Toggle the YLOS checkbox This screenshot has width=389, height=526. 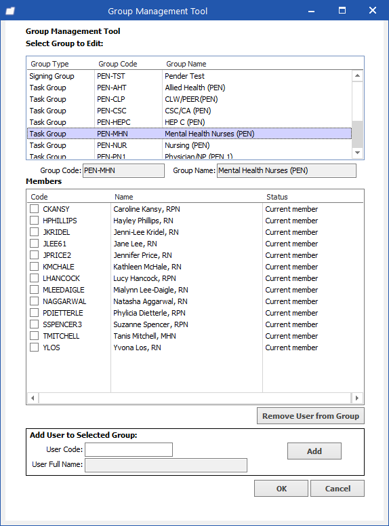tap(34, 347)
